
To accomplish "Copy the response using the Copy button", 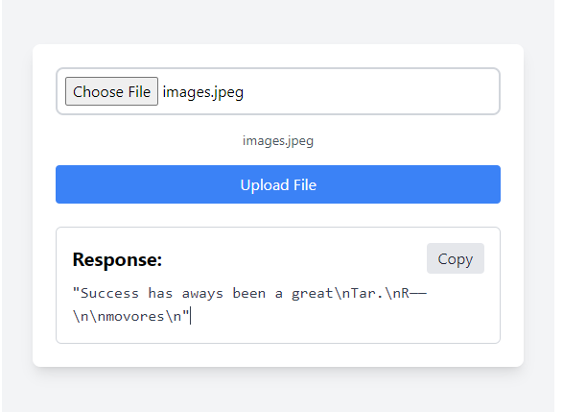I will click(x=456, y=258).
